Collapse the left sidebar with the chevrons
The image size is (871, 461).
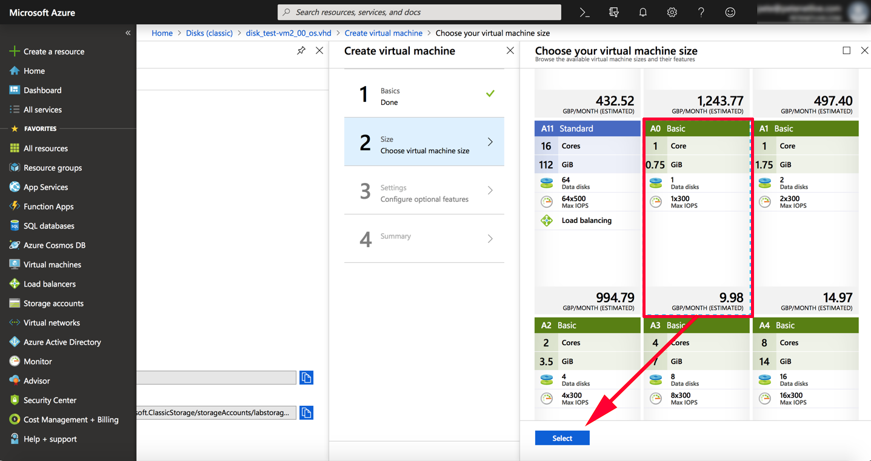(x=128, y=33)
